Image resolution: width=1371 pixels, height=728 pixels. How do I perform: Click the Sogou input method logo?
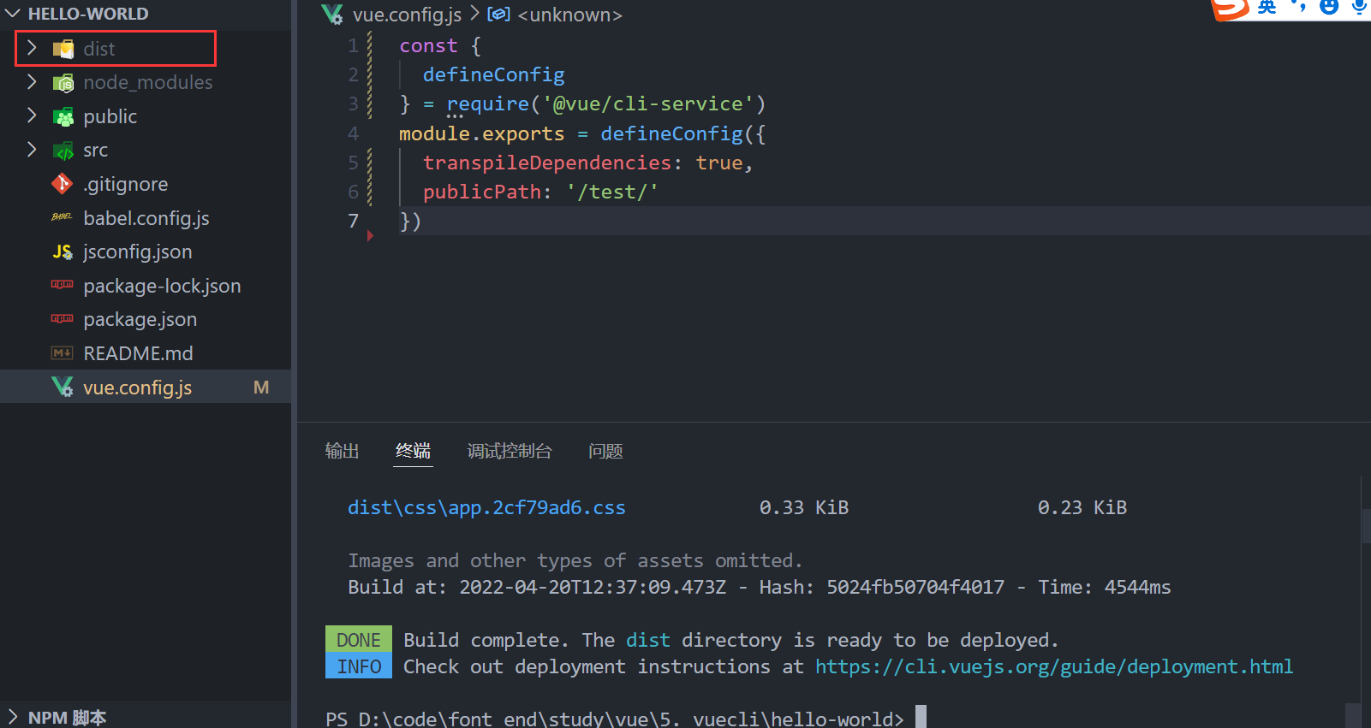(x=1230, y=9)
